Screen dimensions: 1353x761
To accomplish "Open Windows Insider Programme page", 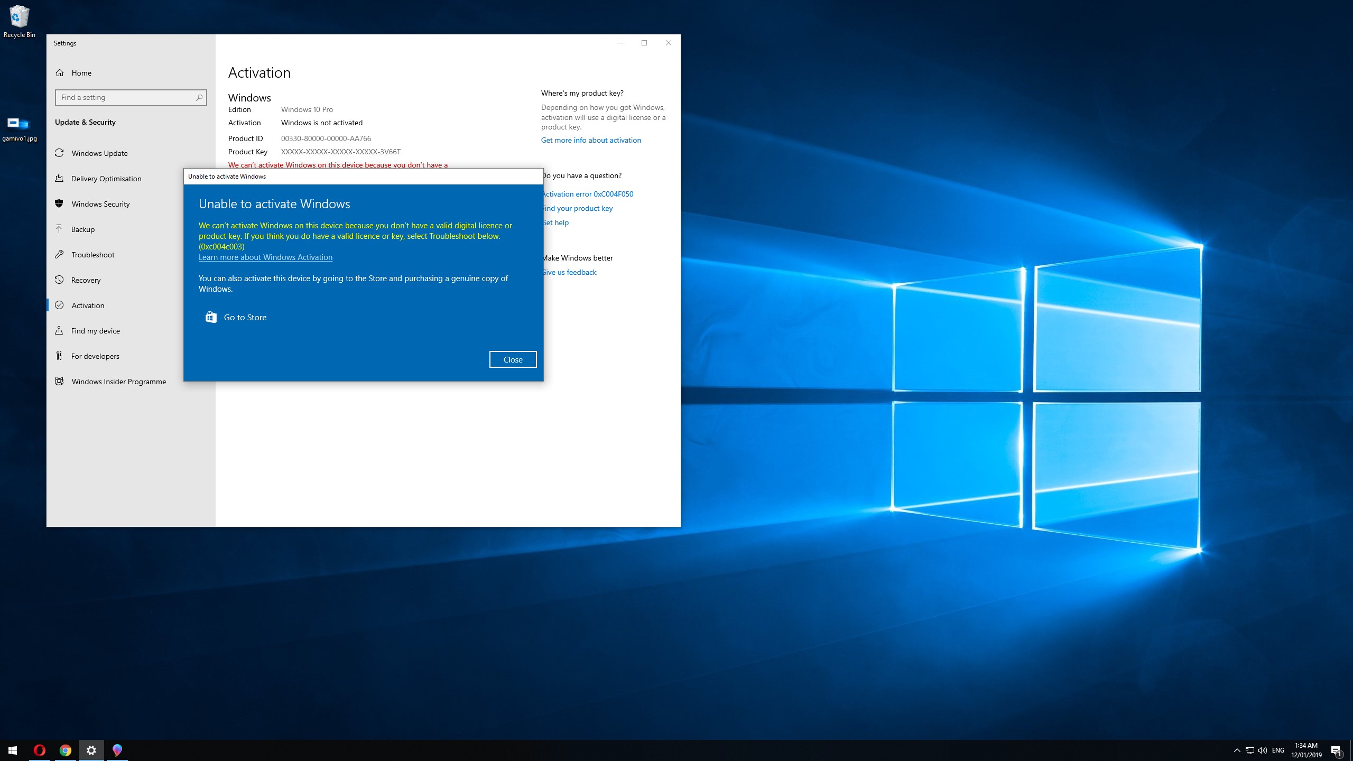I will tap(118, 382).
